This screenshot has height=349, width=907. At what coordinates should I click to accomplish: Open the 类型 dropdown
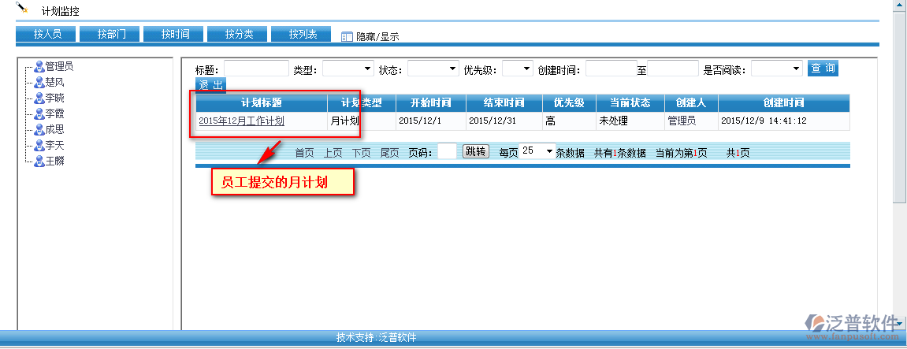[348, 69]
